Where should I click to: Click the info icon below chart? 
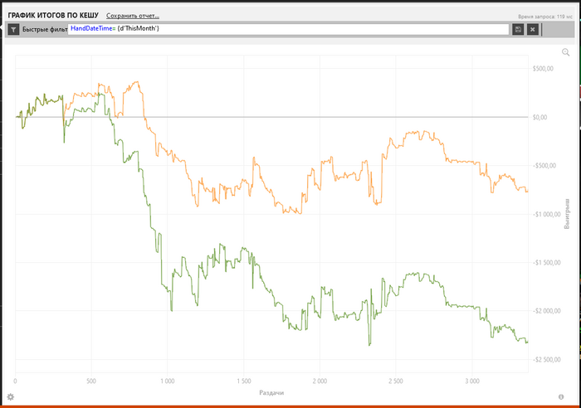(561, 397)
